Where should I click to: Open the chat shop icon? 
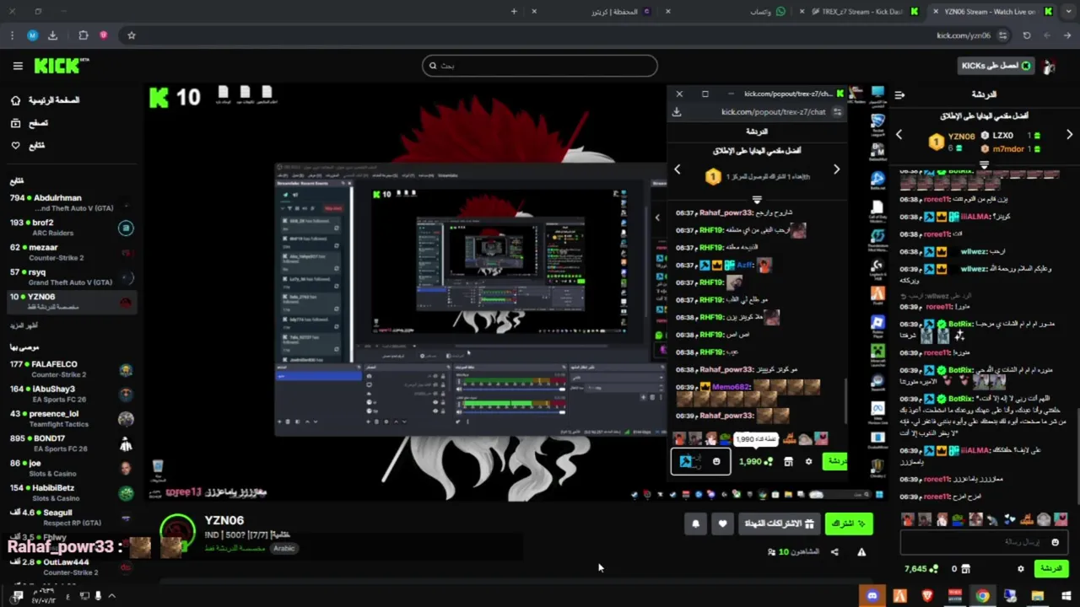(x=966, y=569)
